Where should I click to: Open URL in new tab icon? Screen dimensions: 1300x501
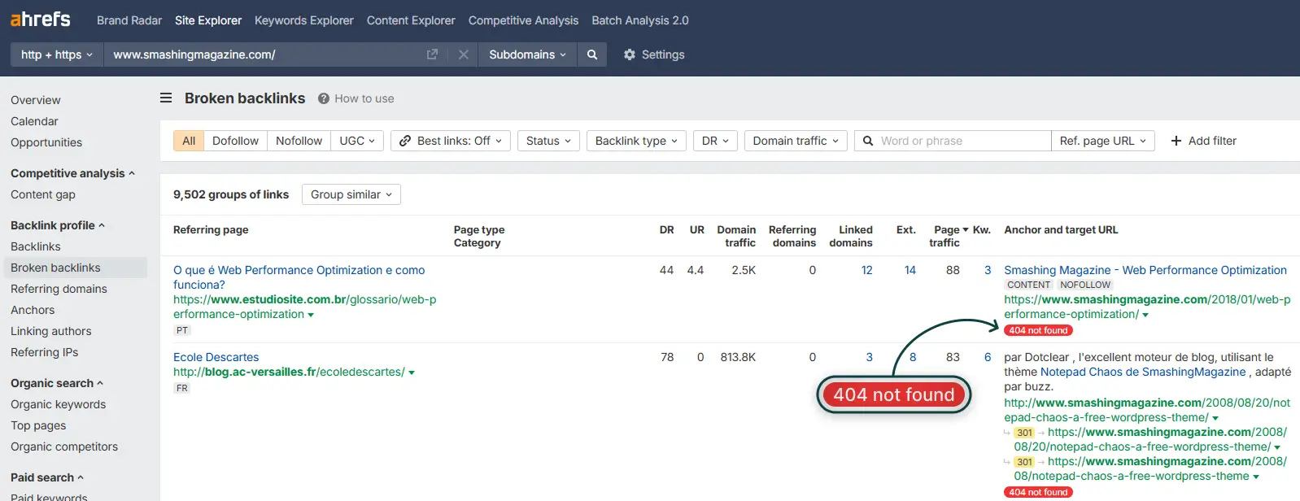click(432, 54)
